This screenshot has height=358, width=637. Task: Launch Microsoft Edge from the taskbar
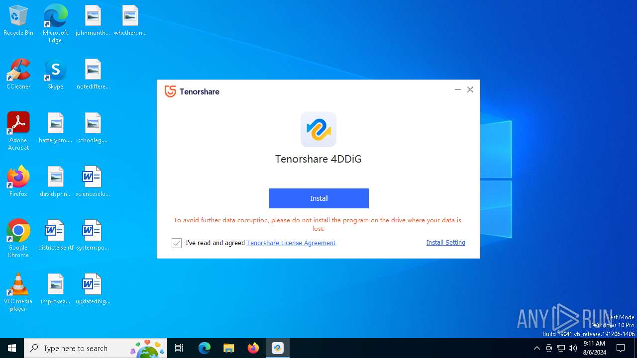click(205, 348)
